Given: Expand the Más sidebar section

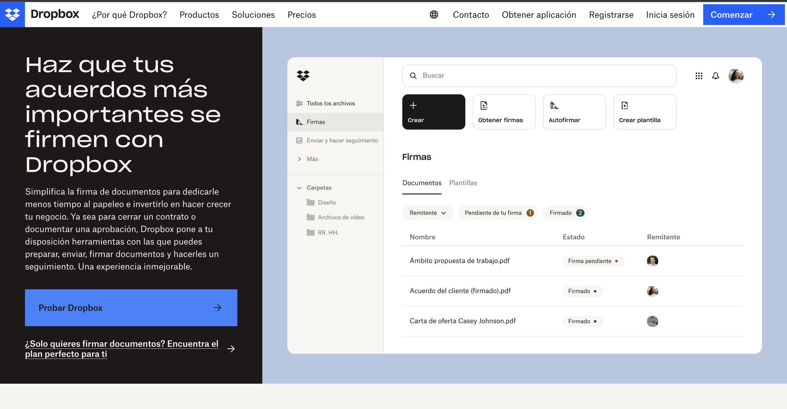Looking at the screenshot, I should (299, 159).
